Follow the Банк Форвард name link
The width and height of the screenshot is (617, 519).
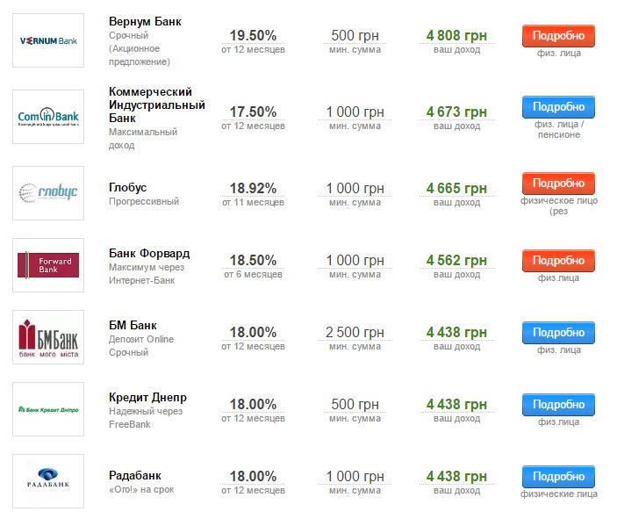(x=149, y=253)
